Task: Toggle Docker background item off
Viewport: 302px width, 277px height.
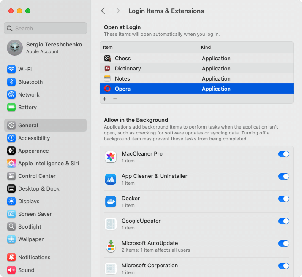Action: 284,199
